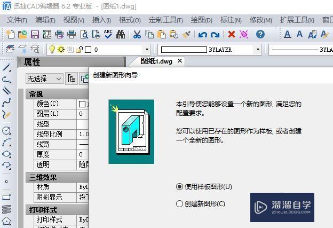The image size is (333, 228).
Task: Open Print Preview magnifier page icon
Action: point(84,34)
